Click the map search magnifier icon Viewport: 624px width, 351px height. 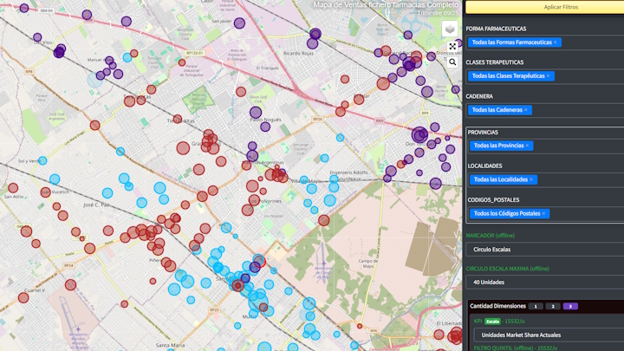(452, 62)
